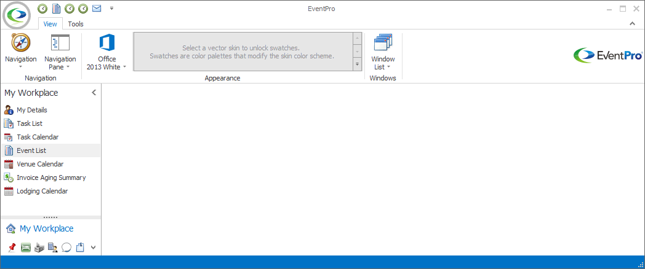Open the Navigation Pane dropdown in the ribbon
This screenshot has height=269, width=645.
(60, 52)
